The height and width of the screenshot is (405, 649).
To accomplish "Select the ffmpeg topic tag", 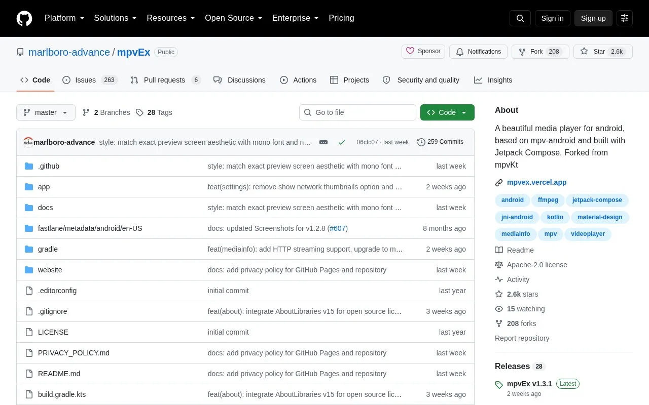I will tap(548, 200).
